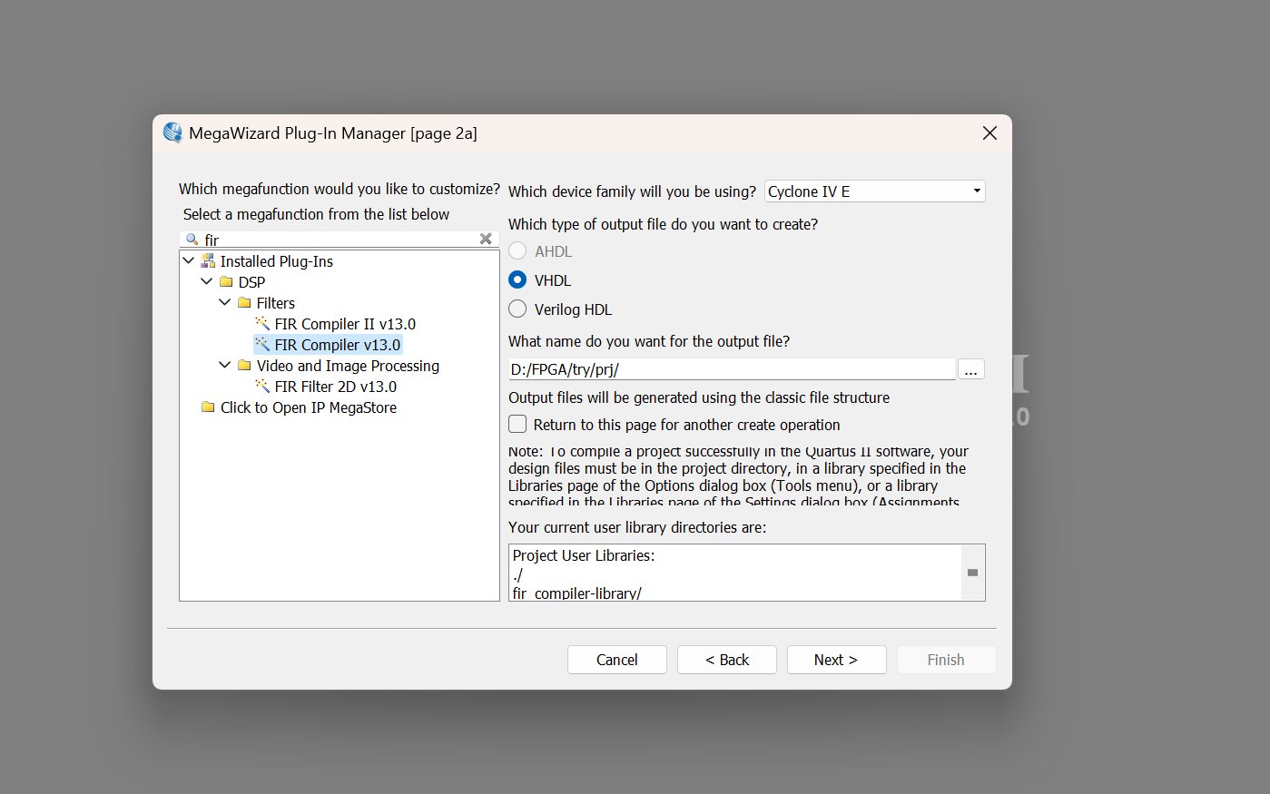The width and height of the screenshot is (1270, 794).
Task: Click the './' library entry line
Action: tap(517, 574)
